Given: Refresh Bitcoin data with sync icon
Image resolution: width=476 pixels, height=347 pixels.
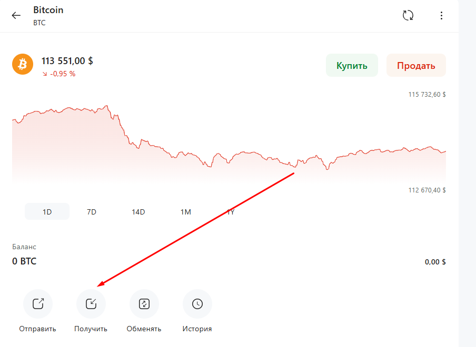Looking at the screenshot, I should coord(408,15).
